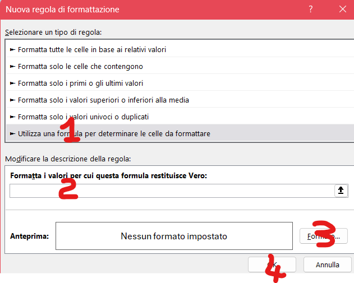The width and height of the screenshot is (354, 283).
Task: Click arrow bullet beside 'Formatta solo le celle che contengono'
Action: (12, 66)
